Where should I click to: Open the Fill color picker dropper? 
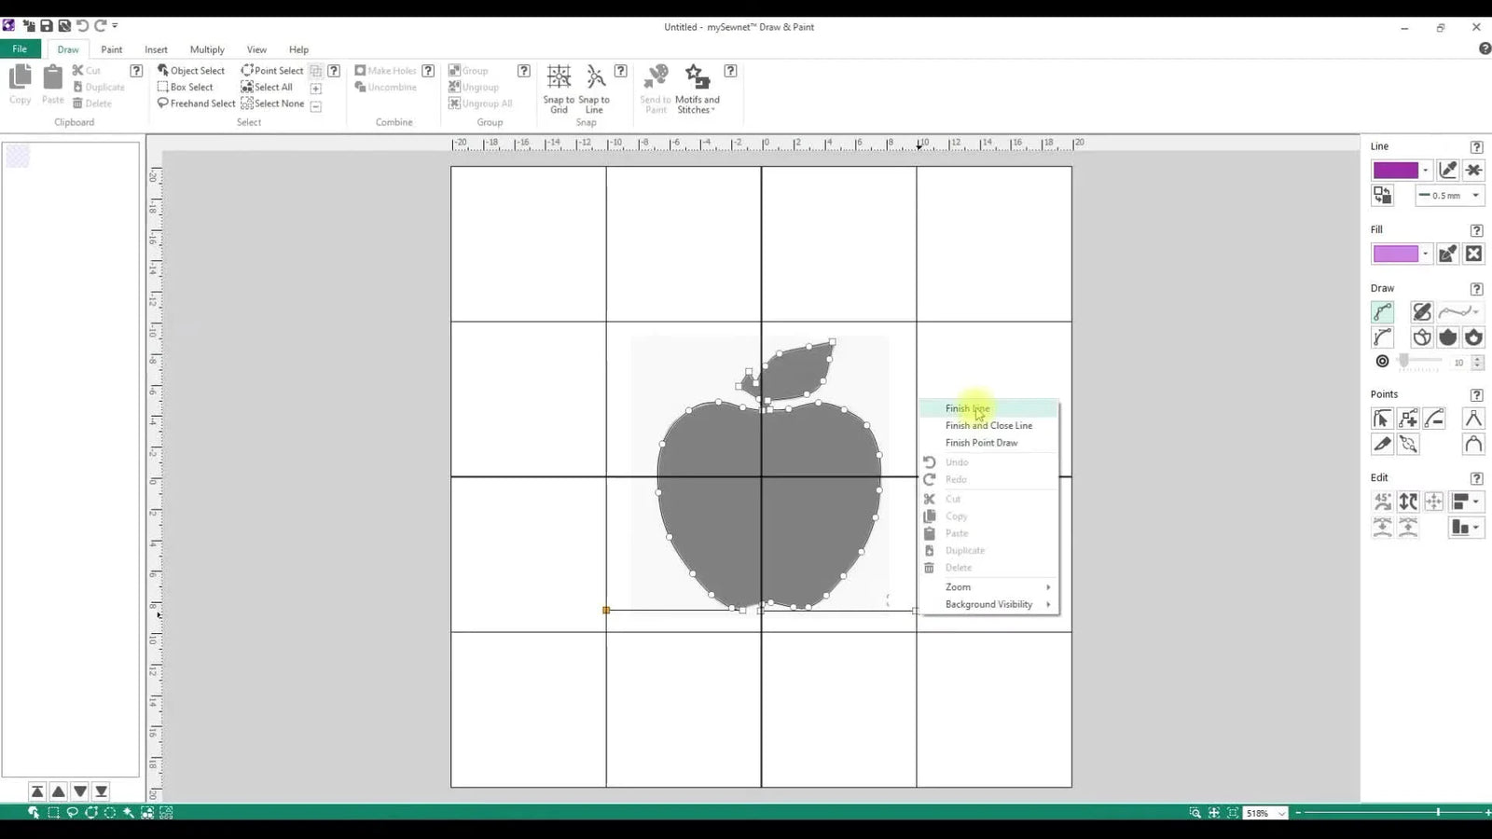(x=1447, y=253)
